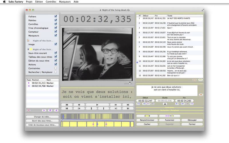Toggle the Image checkbox
This screenshot has height=143, width=229.
[56, 44]
